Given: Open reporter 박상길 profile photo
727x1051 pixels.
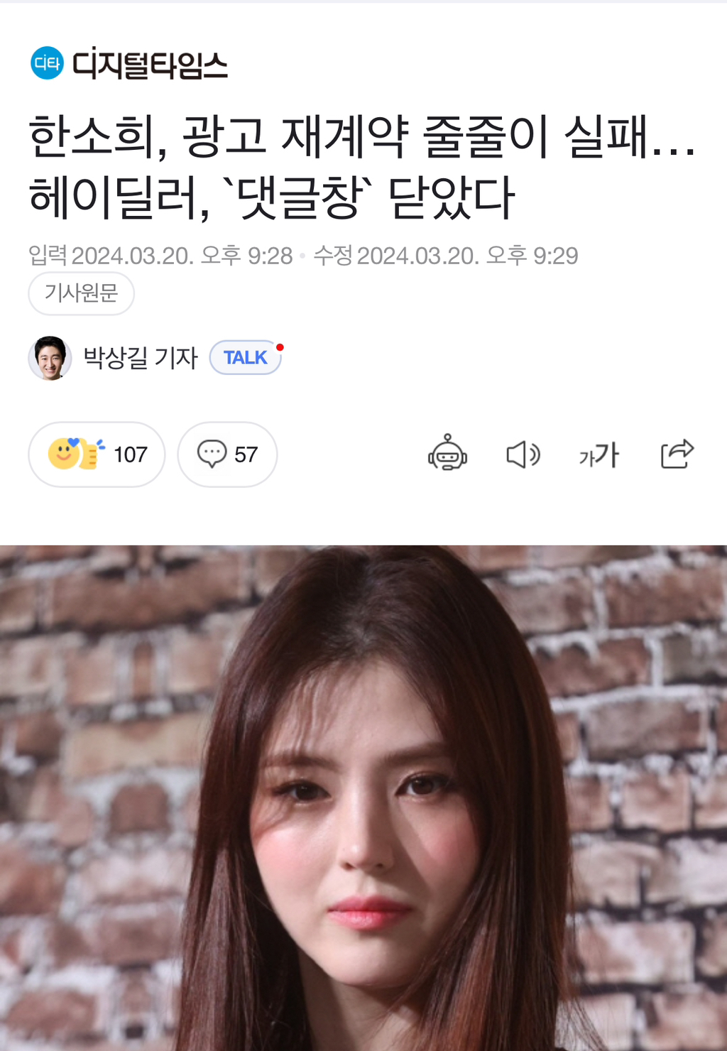Looking at the screenshot, I should pos(50,358).
